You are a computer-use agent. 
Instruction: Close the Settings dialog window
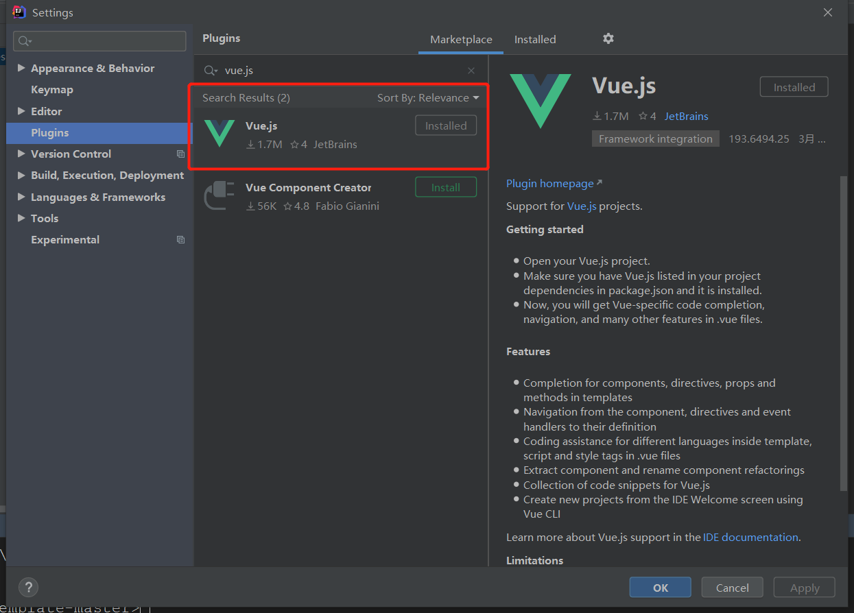[x=828, y=12]
